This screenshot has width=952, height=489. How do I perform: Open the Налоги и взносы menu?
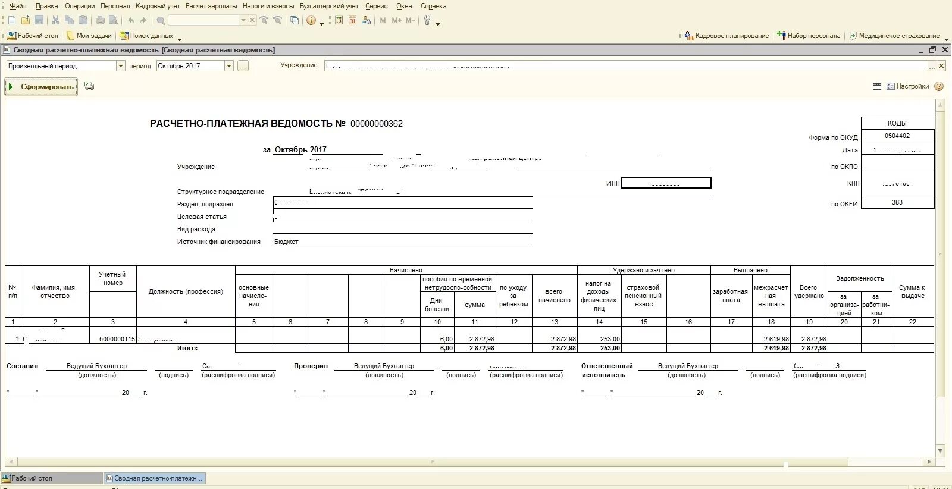(x=268, y=6)
